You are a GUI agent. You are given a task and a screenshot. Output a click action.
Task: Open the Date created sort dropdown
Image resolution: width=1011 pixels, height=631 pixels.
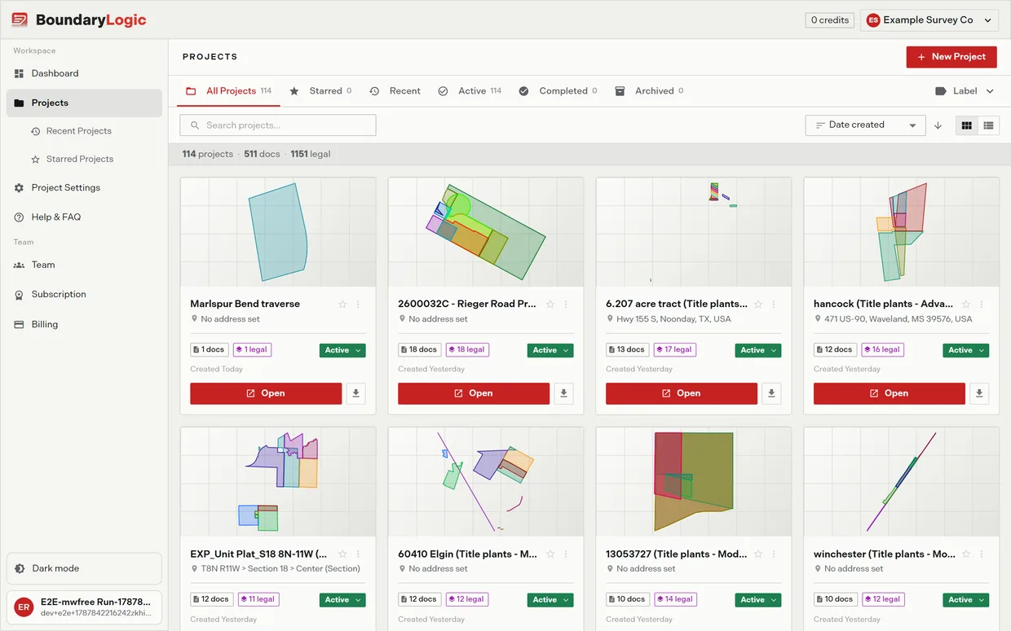click(x=865, y=125)
